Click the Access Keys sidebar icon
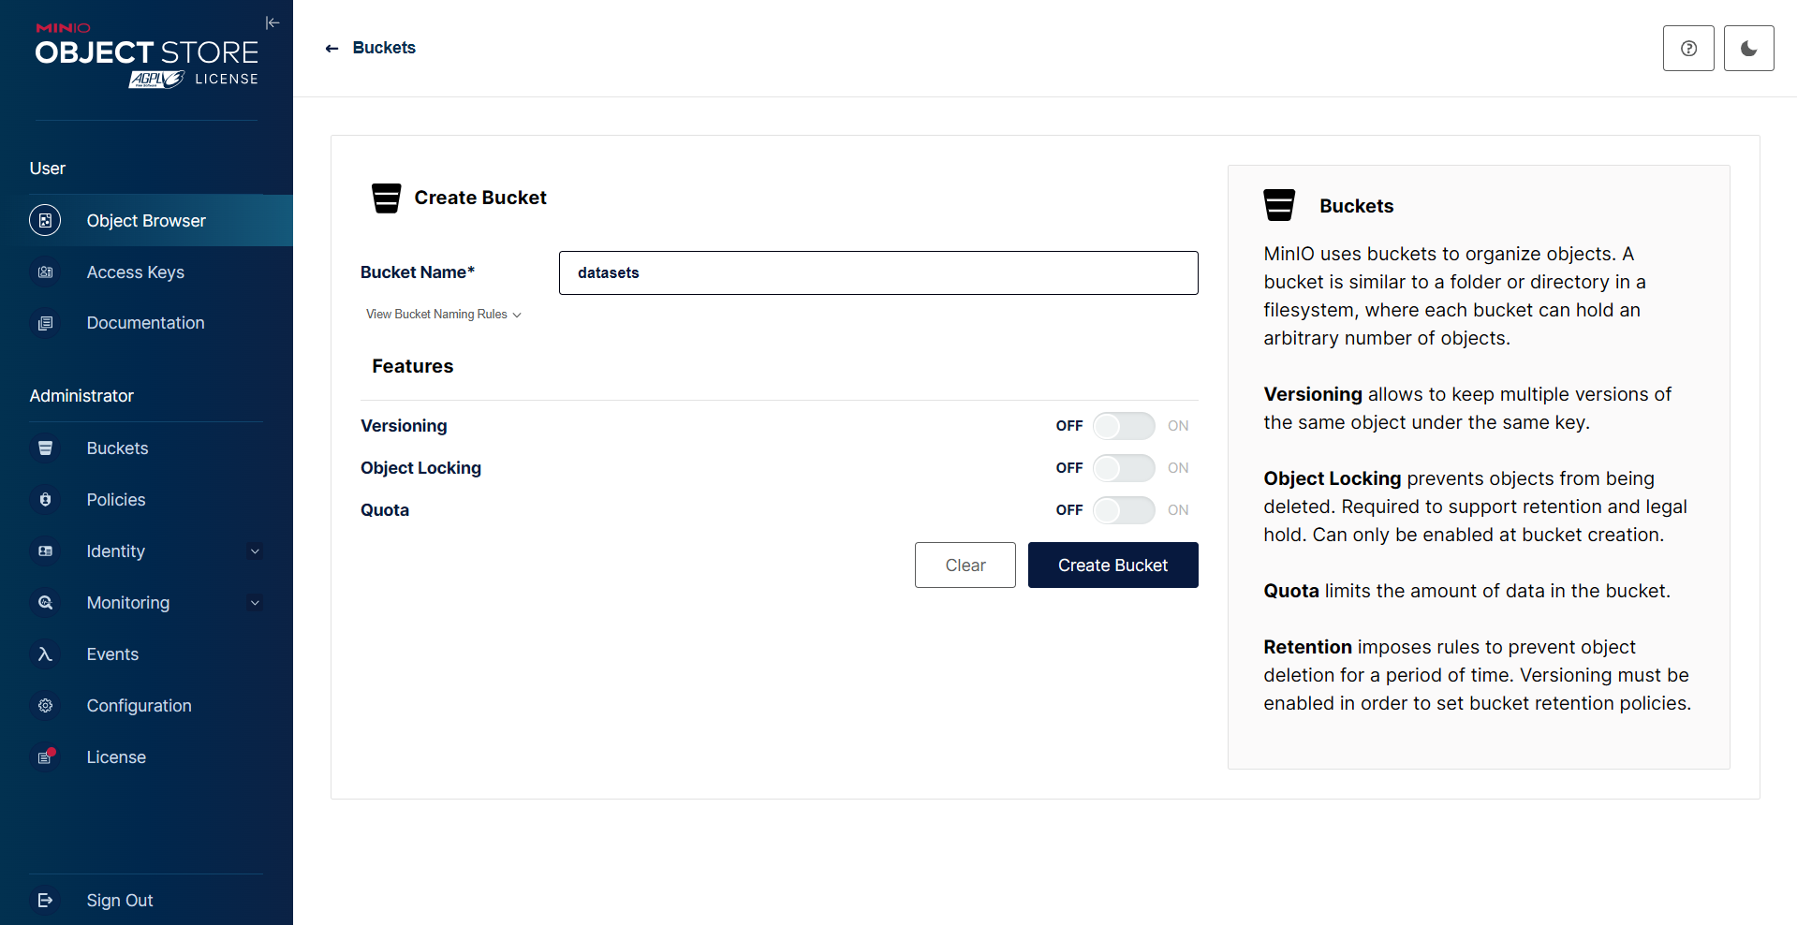Image resolution: width=1797 pixels, height=925 pixels. pyautogui.click(x=45, y=272)
